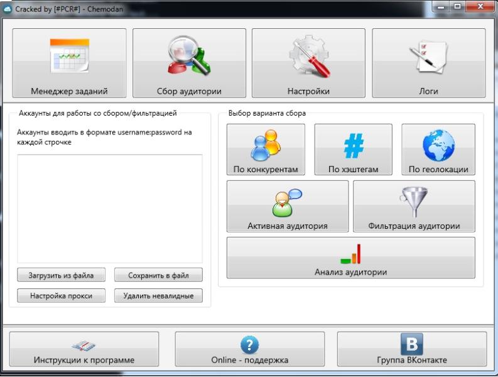Click Загрузить из файла button
The height and width of the screenshot is (377, 498).
tap(61, 275)
